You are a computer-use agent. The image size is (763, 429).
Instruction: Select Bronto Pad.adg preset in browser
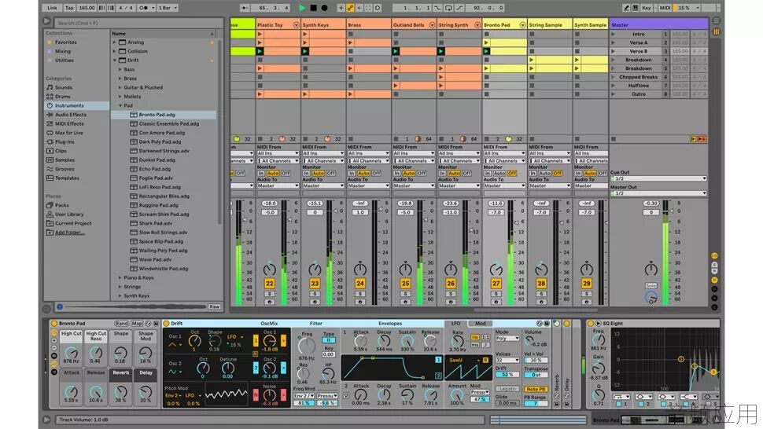pos(164,115)
